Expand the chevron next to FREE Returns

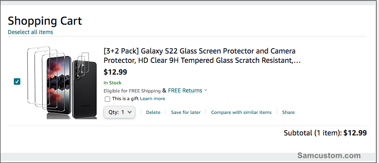206,90
